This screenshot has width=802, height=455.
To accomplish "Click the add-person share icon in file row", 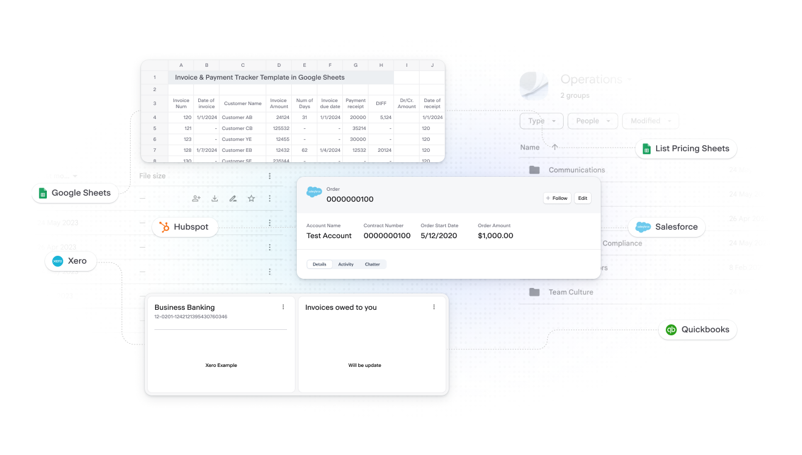I will click(196, 198).
